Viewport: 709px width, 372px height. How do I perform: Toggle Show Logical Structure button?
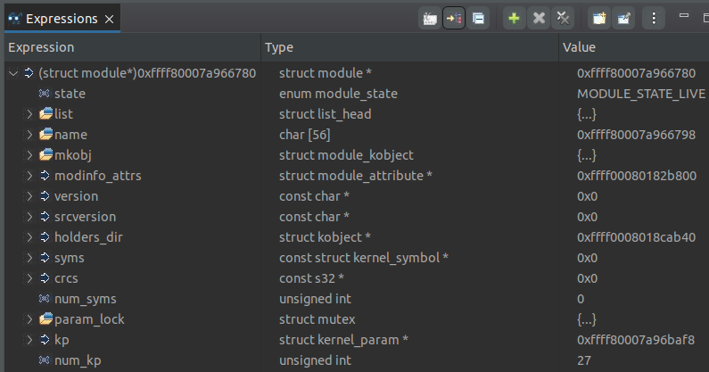tap(454, 18)
